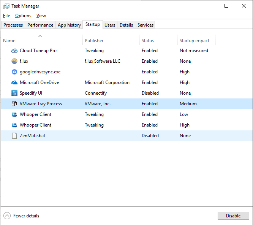Click Enabled status of Microsoft OneDrive
Viewport: 253px width, 225px height.
pos(150,82)
